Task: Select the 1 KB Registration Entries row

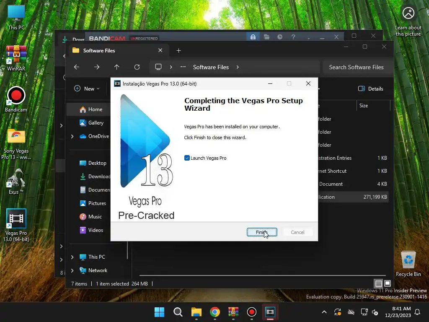Action: pos(353,158)
